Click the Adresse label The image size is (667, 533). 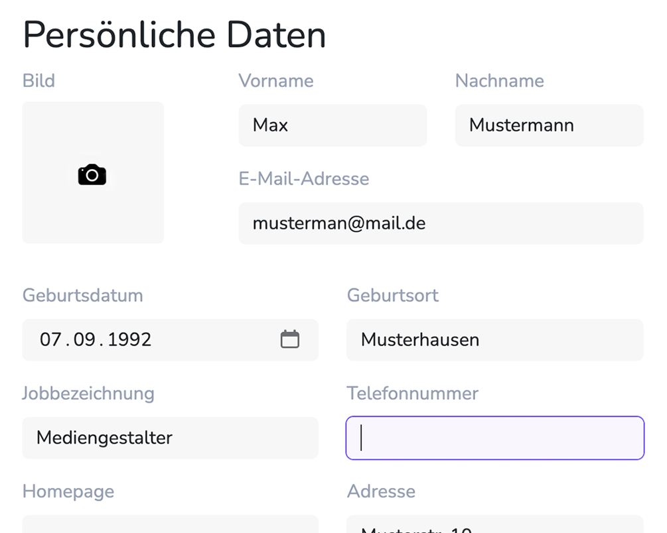click(381, 491)
